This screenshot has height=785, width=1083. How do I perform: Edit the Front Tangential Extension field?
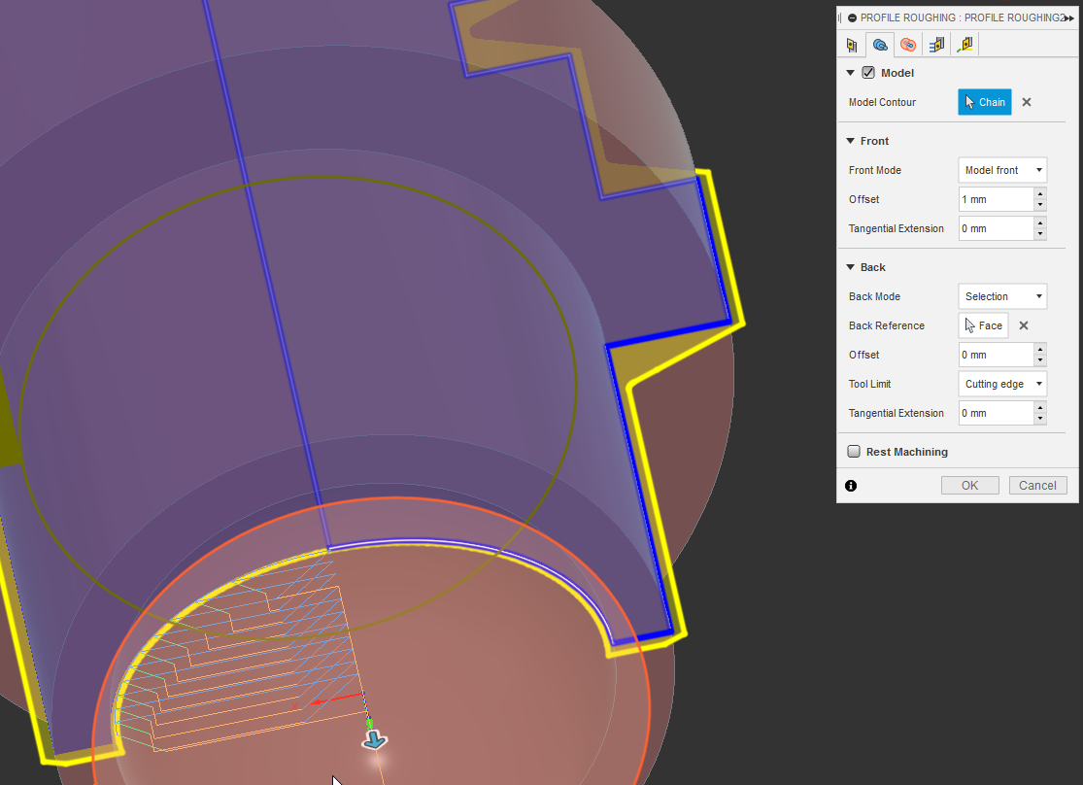click(996, 228)
